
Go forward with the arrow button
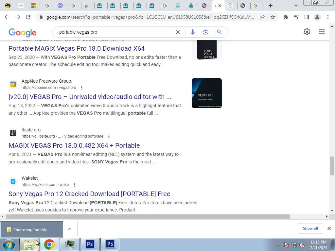18,17
